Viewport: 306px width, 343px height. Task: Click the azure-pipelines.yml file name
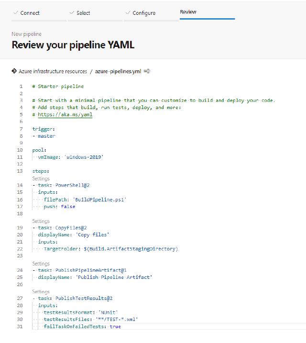coord(118,71)
